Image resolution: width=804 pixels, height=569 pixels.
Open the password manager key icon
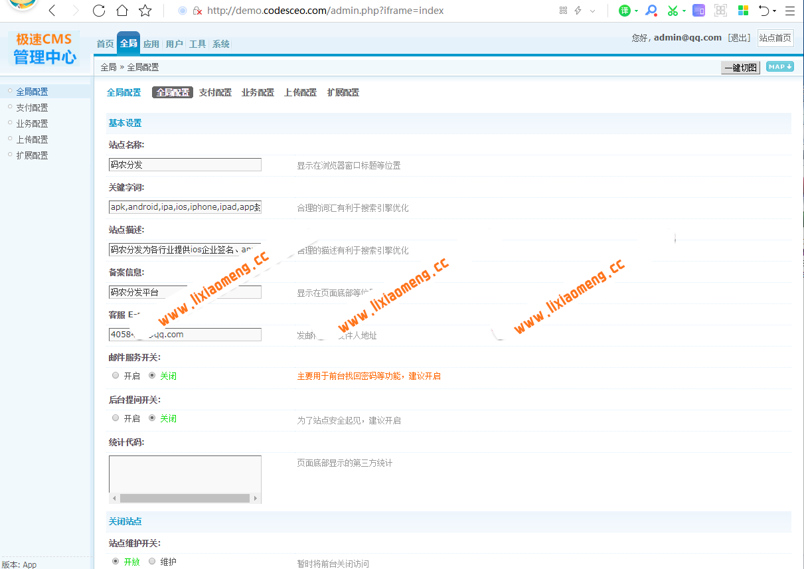(651, 11)
